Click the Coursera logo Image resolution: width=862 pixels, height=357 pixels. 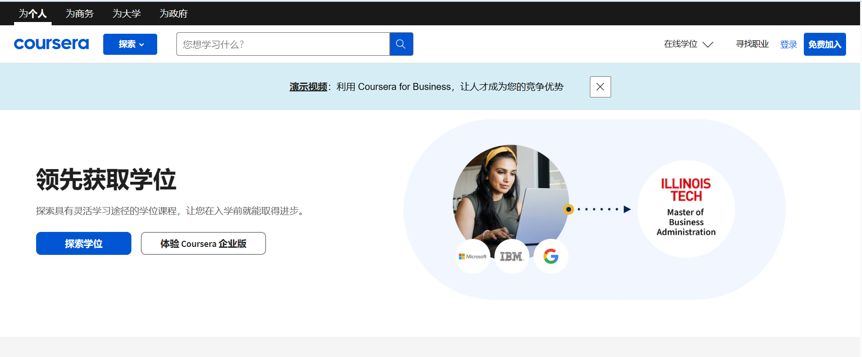51,44
